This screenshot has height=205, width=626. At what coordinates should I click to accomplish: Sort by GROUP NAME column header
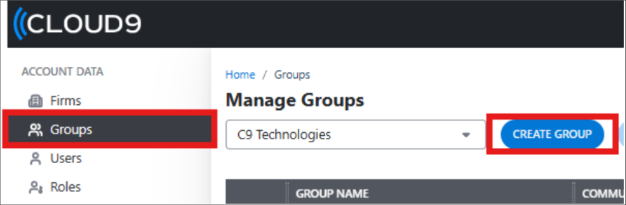[332, 193]
